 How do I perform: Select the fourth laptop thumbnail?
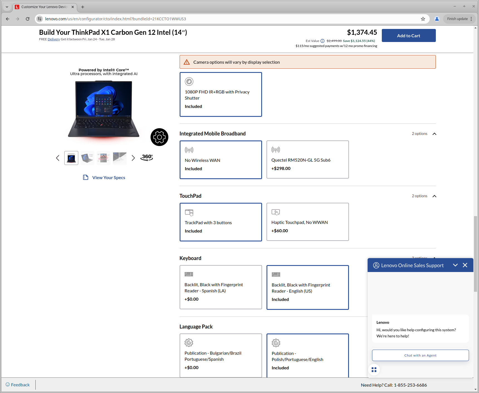pos(120,158)
